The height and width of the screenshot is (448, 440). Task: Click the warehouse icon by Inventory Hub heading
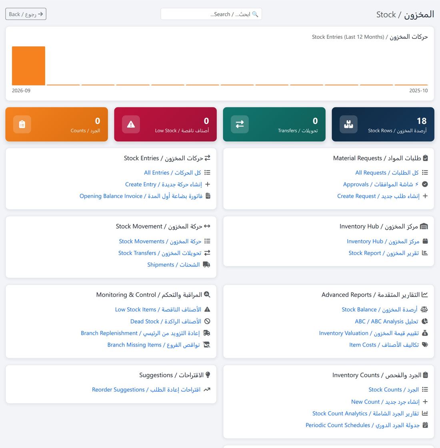pyautogui.click(x=424, y=226)
